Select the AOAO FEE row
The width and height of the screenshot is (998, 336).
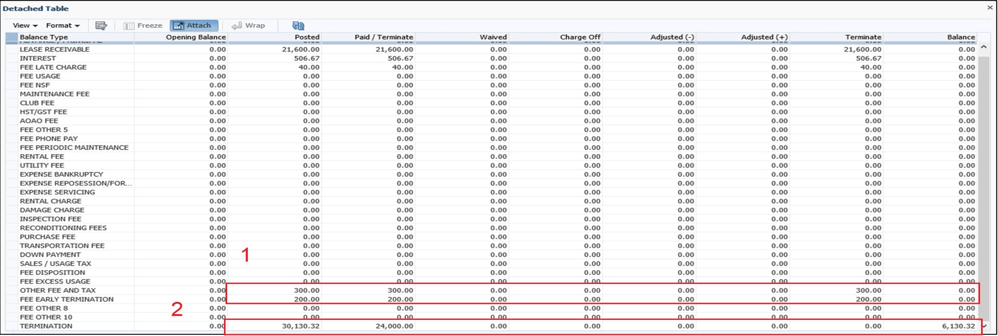(x=491, y=121)
